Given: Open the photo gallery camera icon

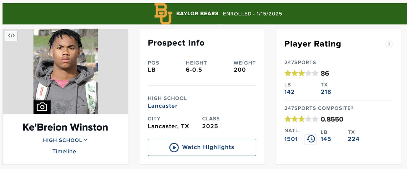Looking at the screenshot, I should pyautogui.click(x=42, y=107).
